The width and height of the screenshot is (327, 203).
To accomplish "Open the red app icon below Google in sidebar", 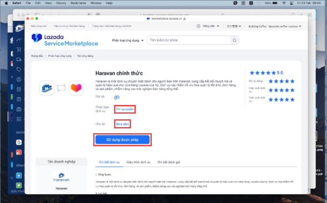I will pyautogui.click(x=19, y=152).
